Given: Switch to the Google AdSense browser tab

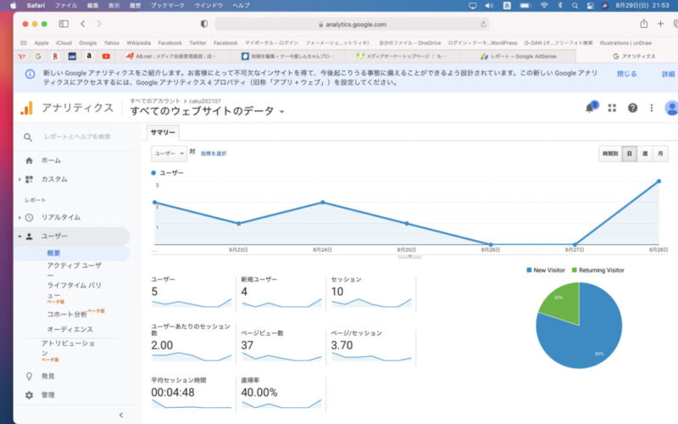Looking at the screenshot, I should 518,56.
